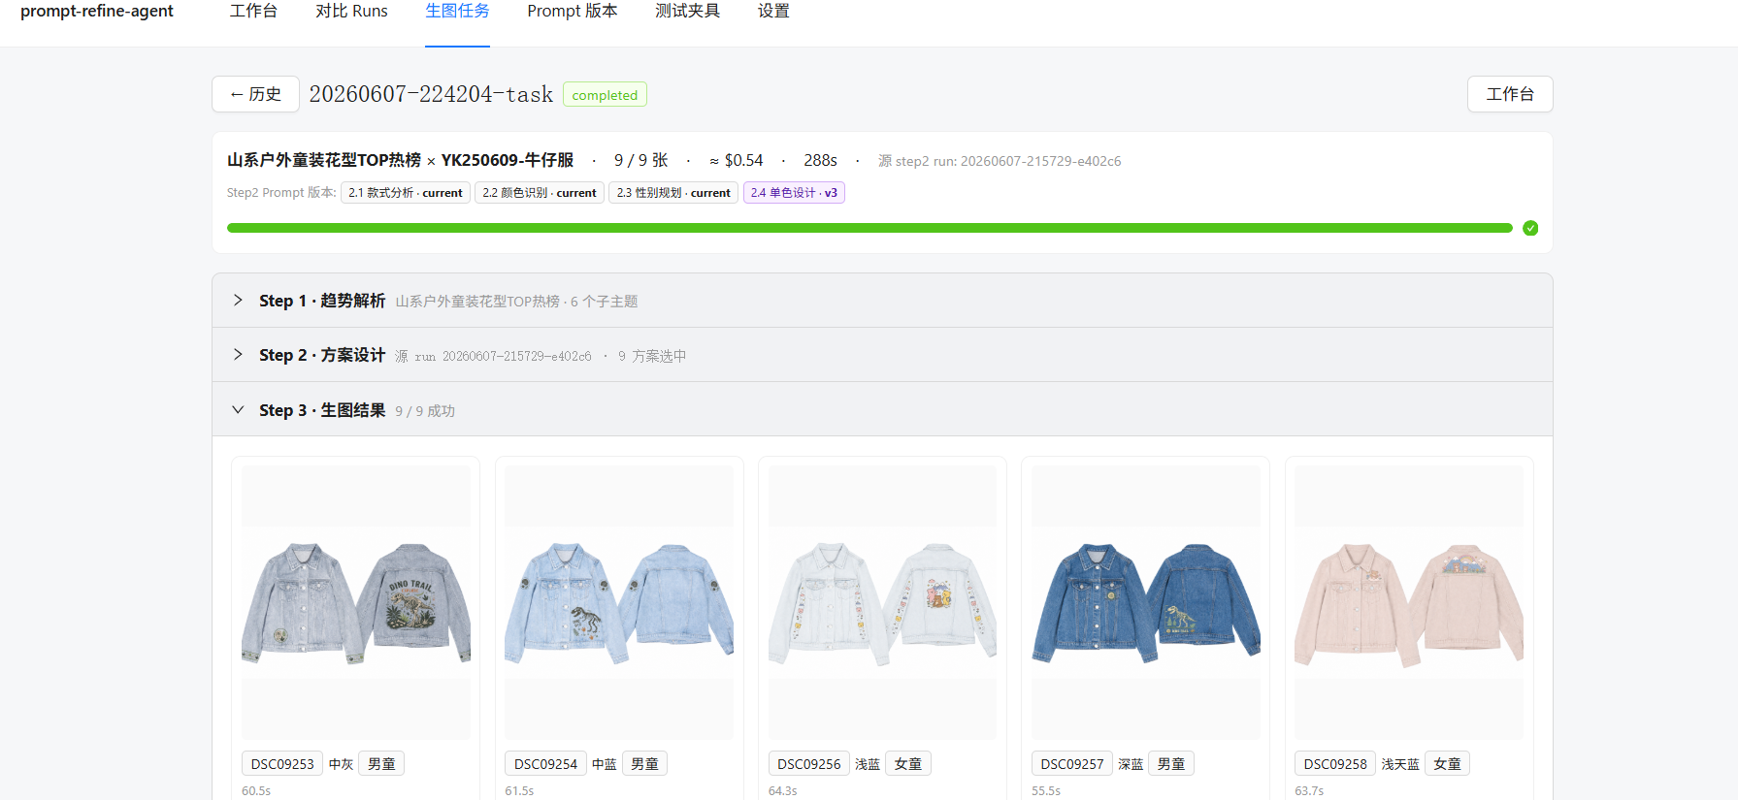The width and height of the screenshot is (1738, 800).
Task: Open the 工作台 tab in the top navigation
Action: (x=253, y=12)
